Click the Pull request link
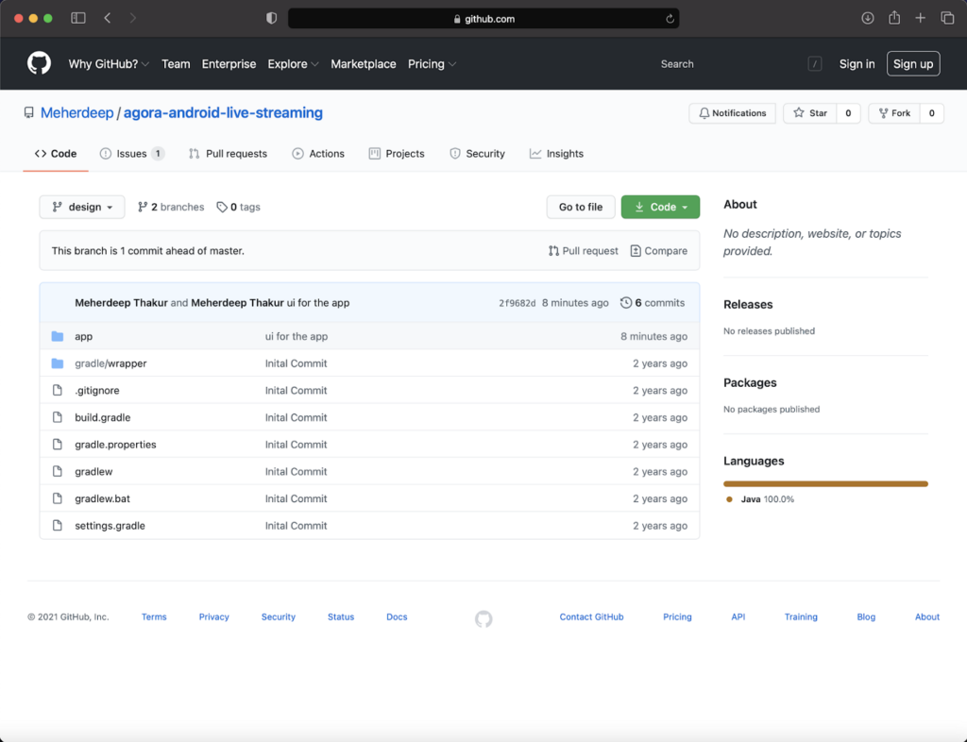 pos(583,251)
